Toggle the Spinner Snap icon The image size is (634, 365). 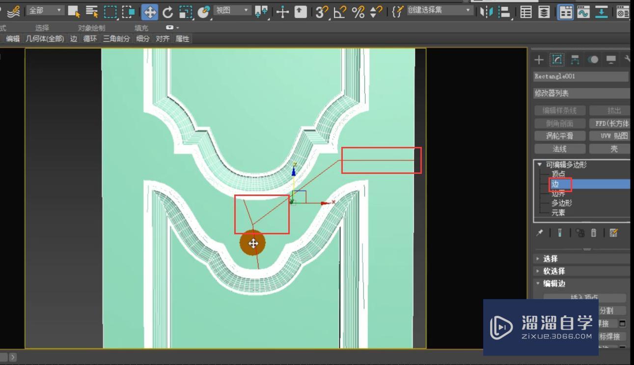[x=376, y=12]
